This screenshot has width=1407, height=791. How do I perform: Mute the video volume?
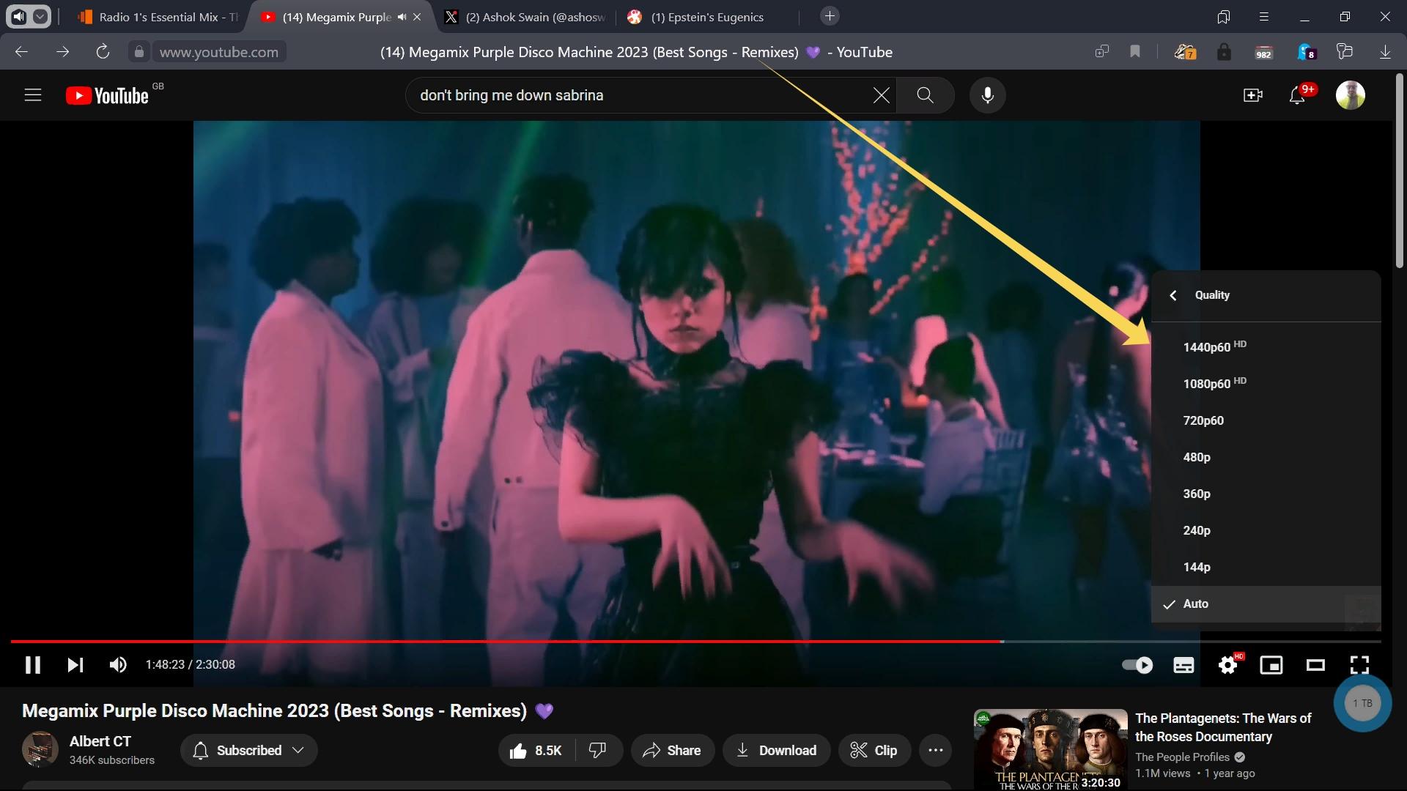coord(118,664)
